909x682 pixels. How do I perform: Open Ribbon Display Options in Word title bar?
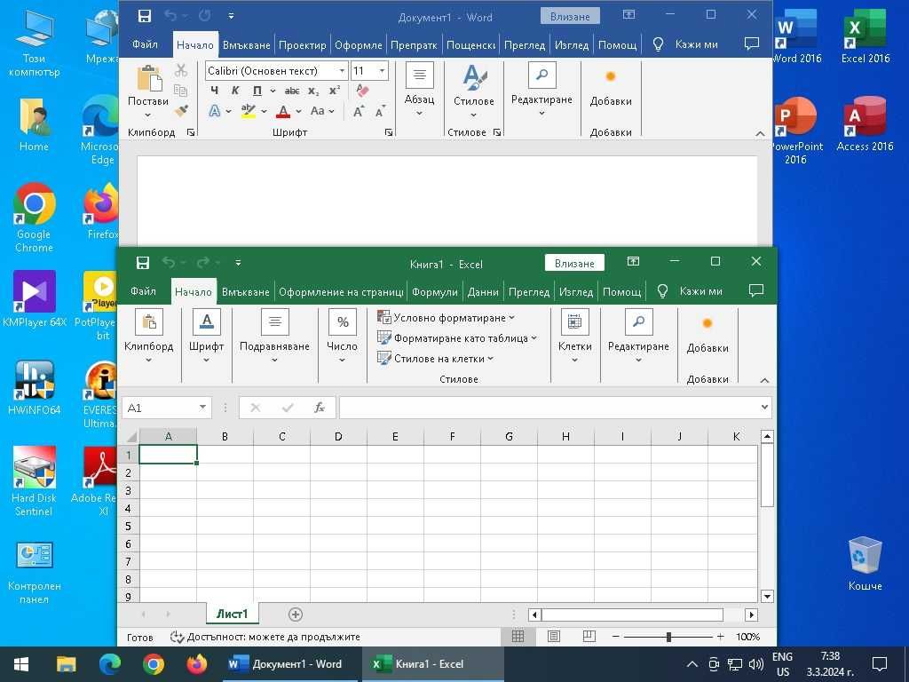click(629, 16)
